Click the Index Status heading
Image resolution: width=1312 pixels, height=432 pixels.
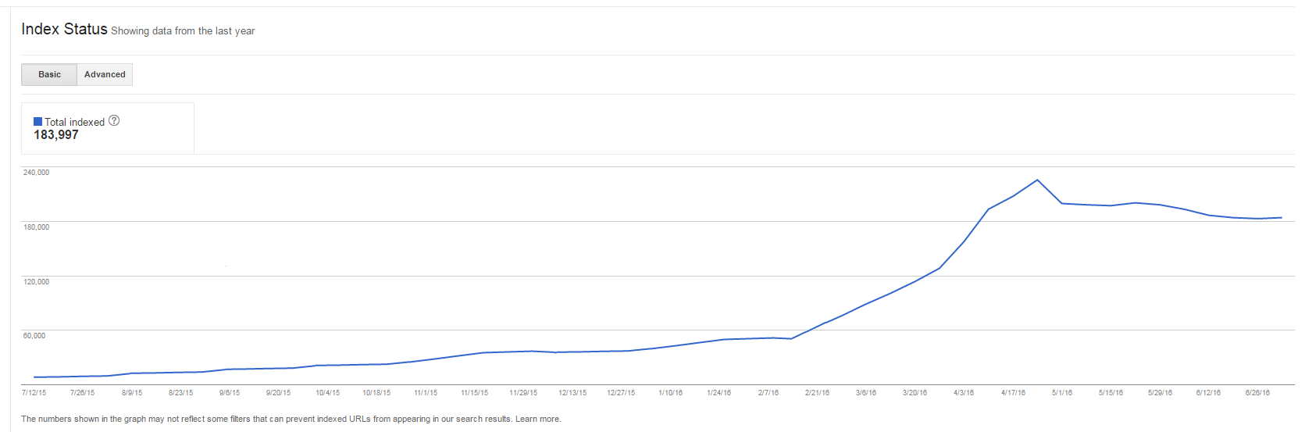pyautogui.click(x=64, y=29)
